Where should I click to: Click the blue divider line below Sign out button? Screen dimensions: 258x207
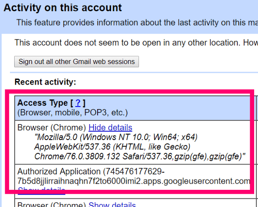[134, 72]
